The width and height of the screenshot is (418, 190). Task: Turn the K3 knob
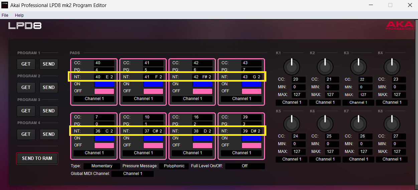pos(359,67)
